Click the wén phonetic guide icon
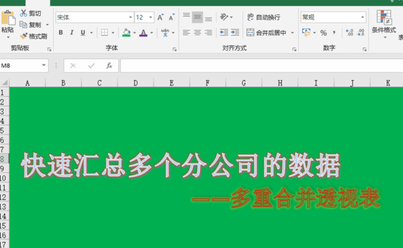Image resolution: width=403 pixels, height=248 pixels. pos(165,33)
